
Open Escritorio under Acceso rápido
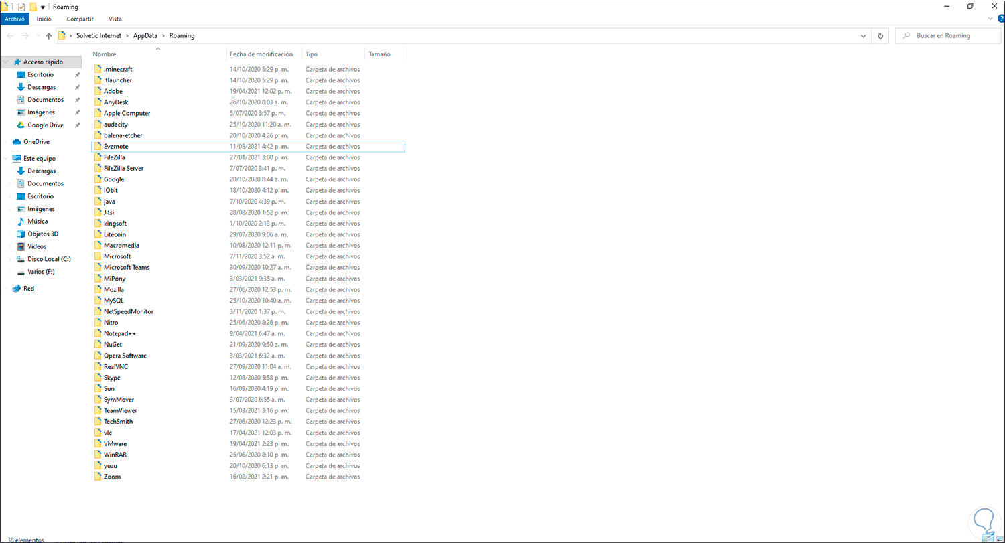(x=40, y=74)
